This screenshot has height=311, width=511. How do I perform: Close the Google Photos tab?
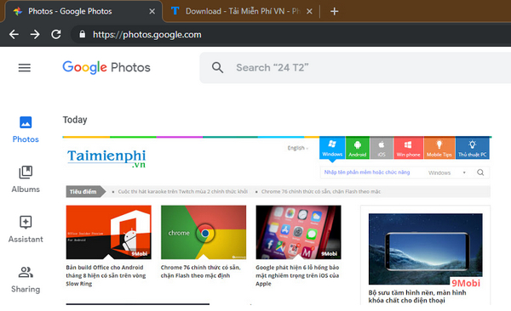(152, 11)
